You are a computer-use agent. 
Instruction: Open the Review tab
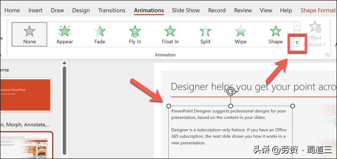tap(243, 11)
